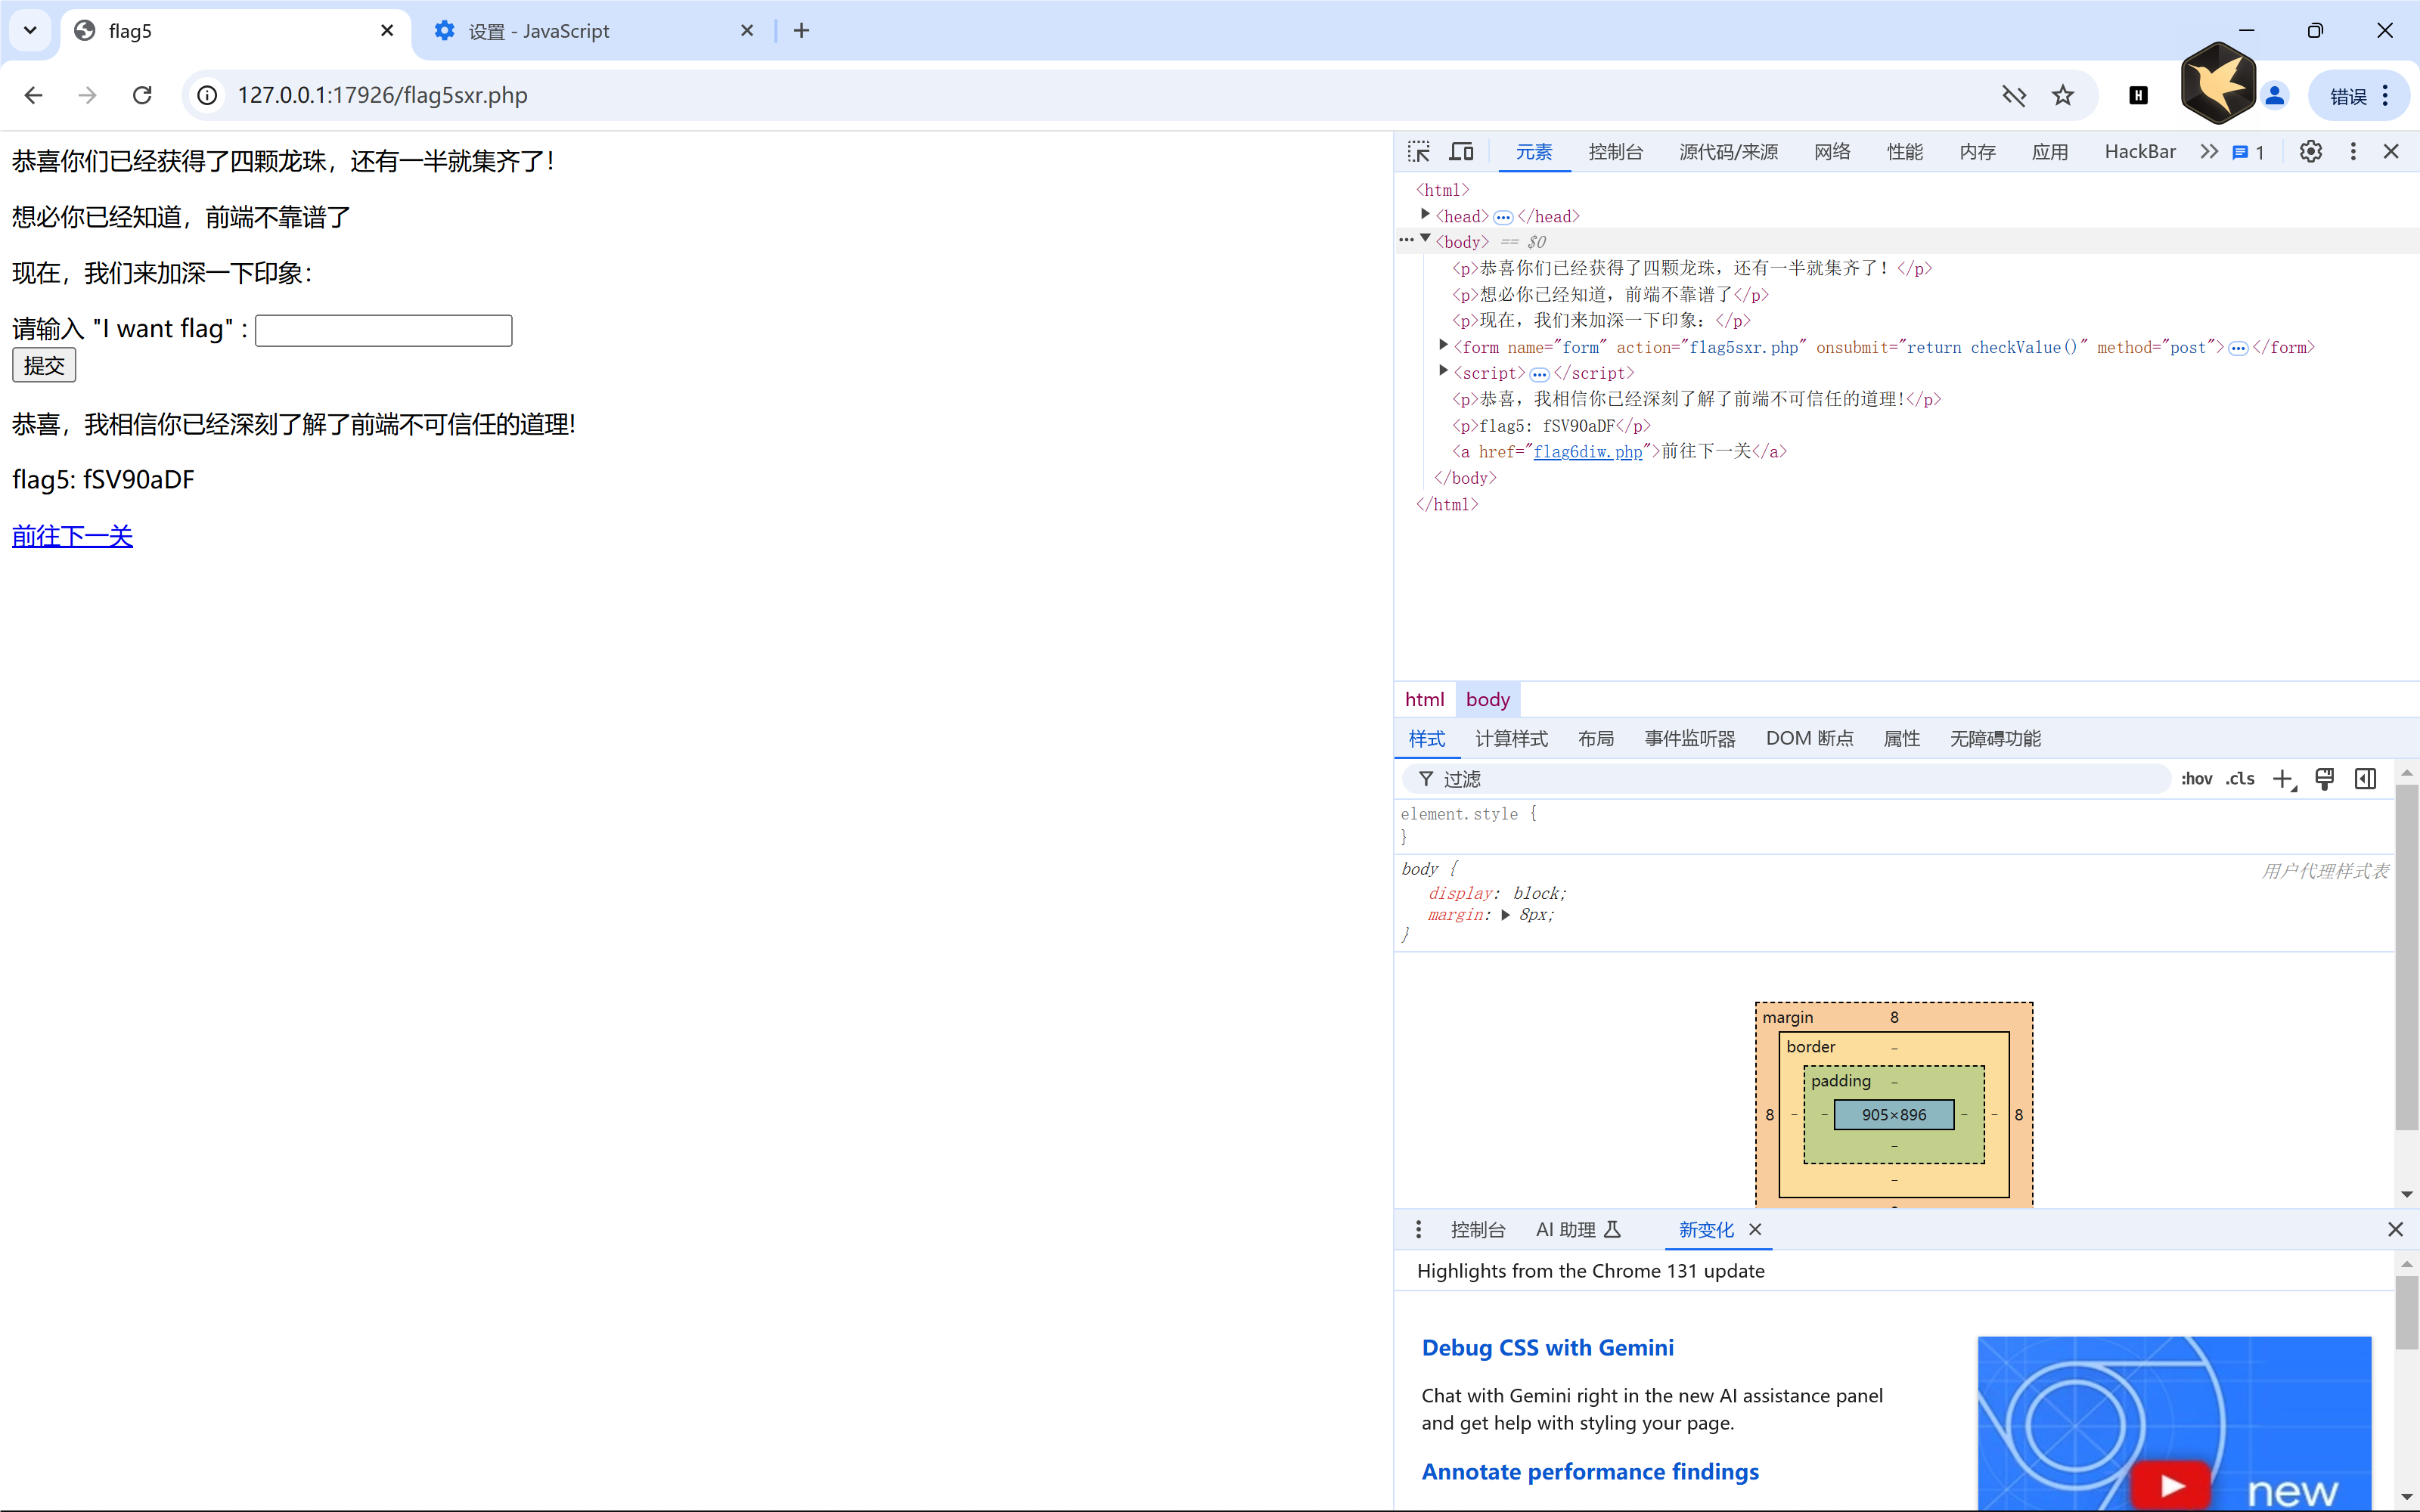Switch to the Performance tab
This screenshot has width=2420, height=1512.
point(1904,152)
